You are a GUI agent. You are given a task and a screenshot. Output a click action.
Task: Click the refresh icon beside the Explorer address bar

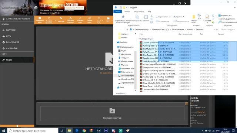217,30
